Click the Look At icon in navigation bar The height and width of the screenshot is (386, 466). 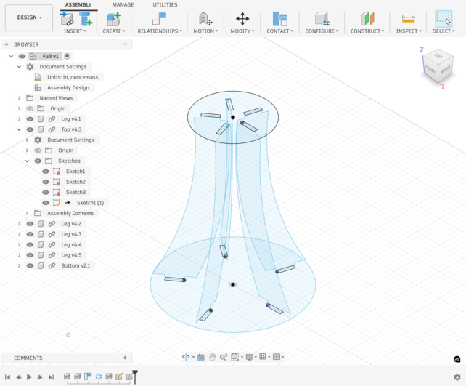pos(201,356)
